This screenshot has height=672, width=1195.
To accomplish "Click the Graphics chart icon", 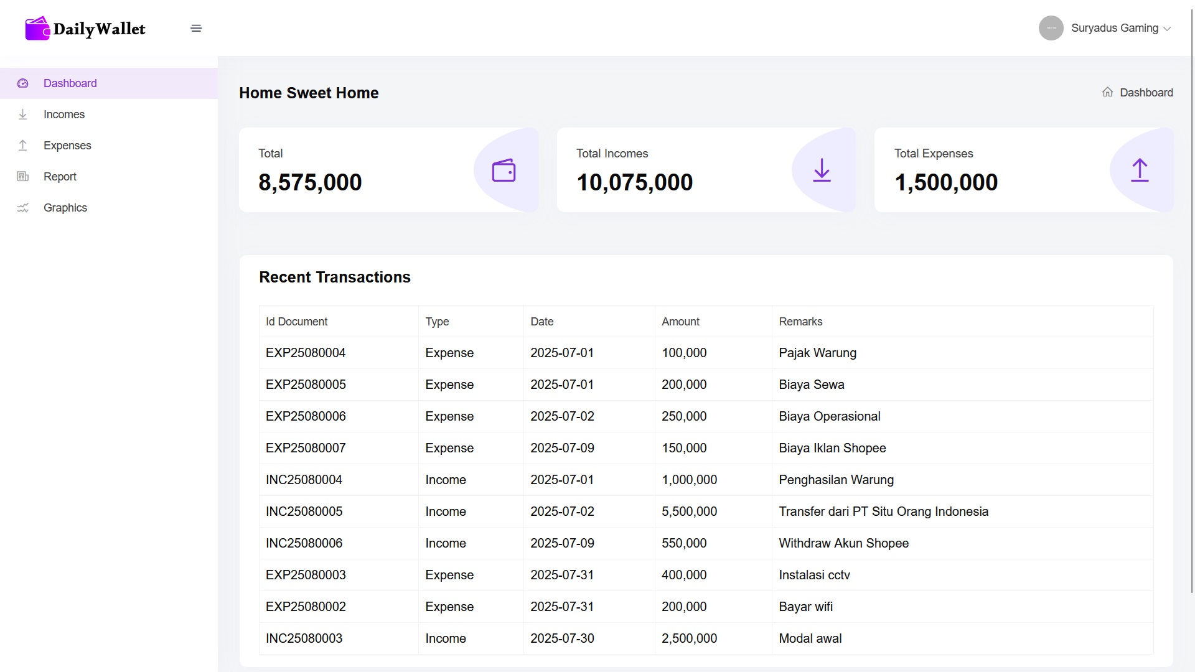I will [23, 207].
